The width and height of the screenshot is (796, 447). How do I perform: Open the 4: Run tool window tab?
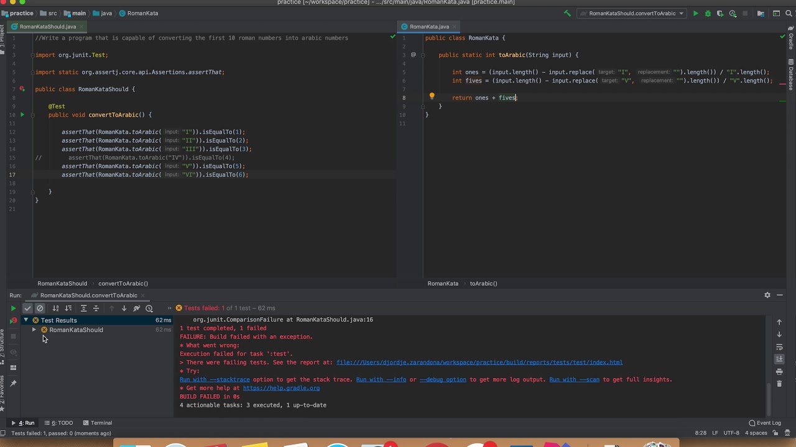(x=23, y=423)
